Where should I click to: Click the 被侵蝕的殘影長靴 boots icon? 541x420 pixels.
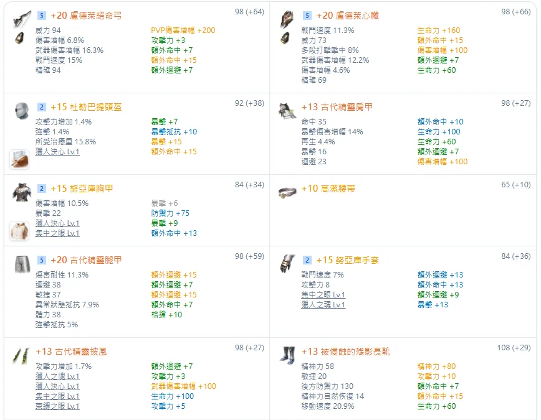coord(288,356)
